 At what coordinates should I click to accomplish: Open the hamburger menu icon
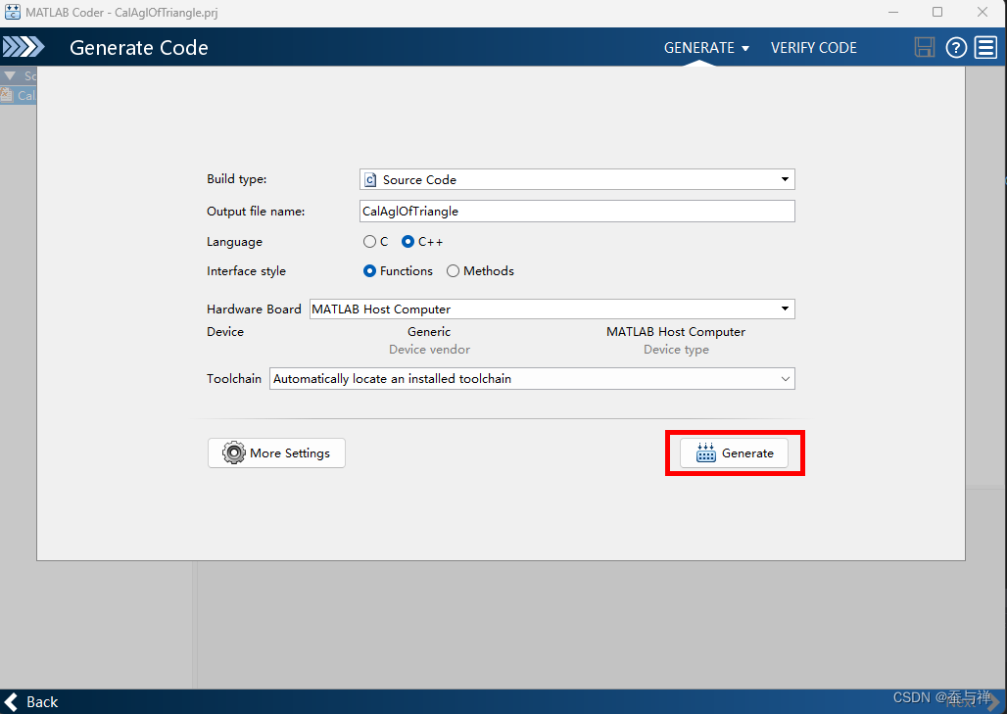coord(985,48)
